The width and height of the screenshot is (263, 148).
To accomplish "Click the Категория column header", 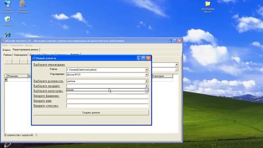I will 162,76.
